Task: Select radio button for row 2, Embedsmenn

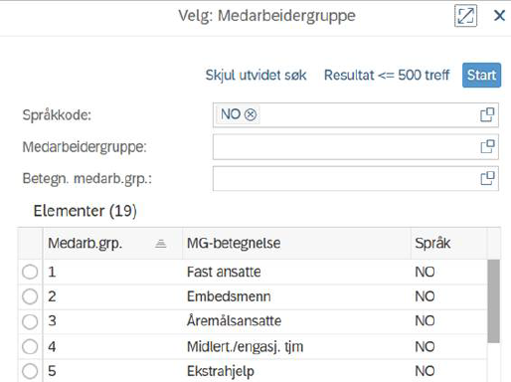Action: (30, 296)
